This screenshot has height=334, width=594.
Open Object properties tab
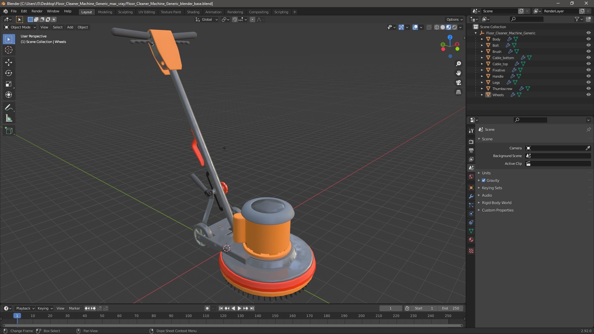(471, 188)
